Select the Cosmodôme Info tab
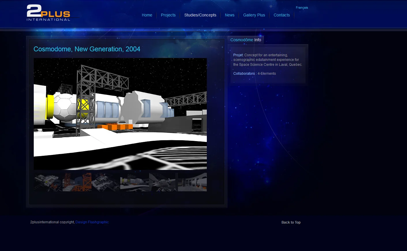The height and width of the screenshot is (251, 407). [246, 40]
